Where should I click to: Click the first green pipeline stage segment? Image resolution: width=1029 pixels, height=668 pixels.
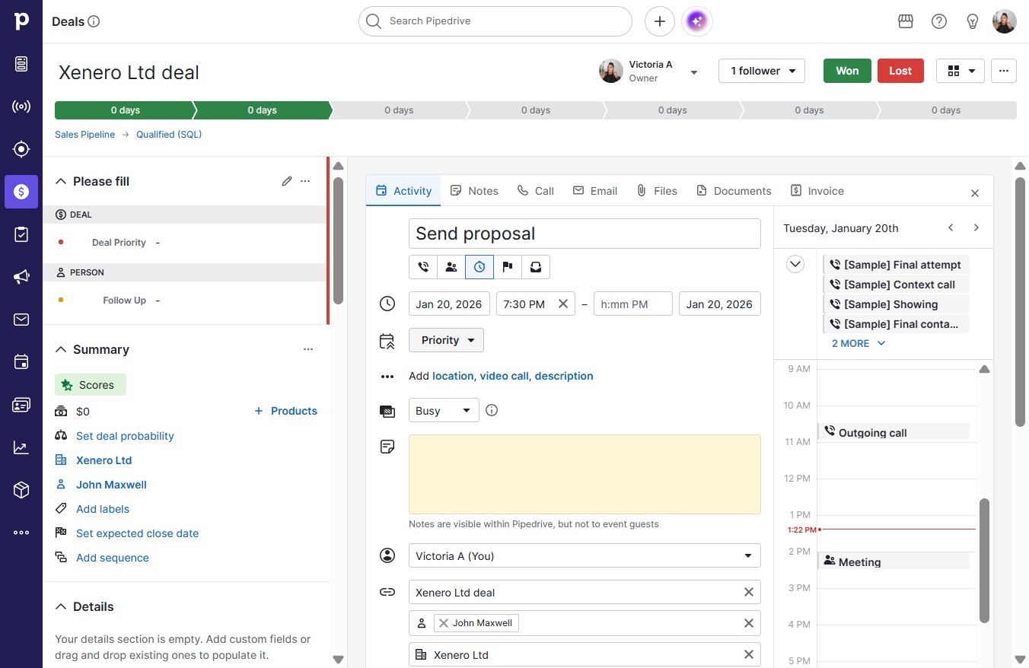pos(124,110)
